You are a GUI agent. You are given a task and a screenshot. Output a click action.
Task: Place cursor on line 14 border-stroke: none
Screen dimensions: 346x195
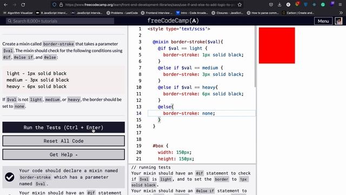coord(189,113)
